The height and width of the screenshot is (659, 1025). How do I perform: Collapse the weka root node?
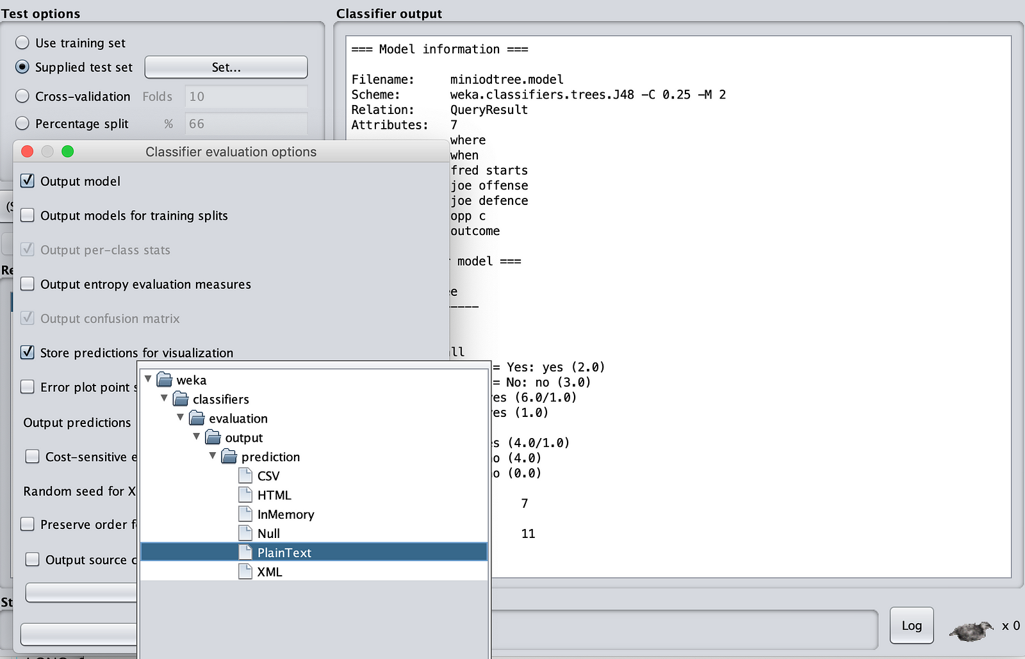148,379
